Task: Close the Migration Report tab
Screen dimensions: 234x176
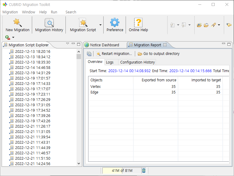Action: (165, 45)
